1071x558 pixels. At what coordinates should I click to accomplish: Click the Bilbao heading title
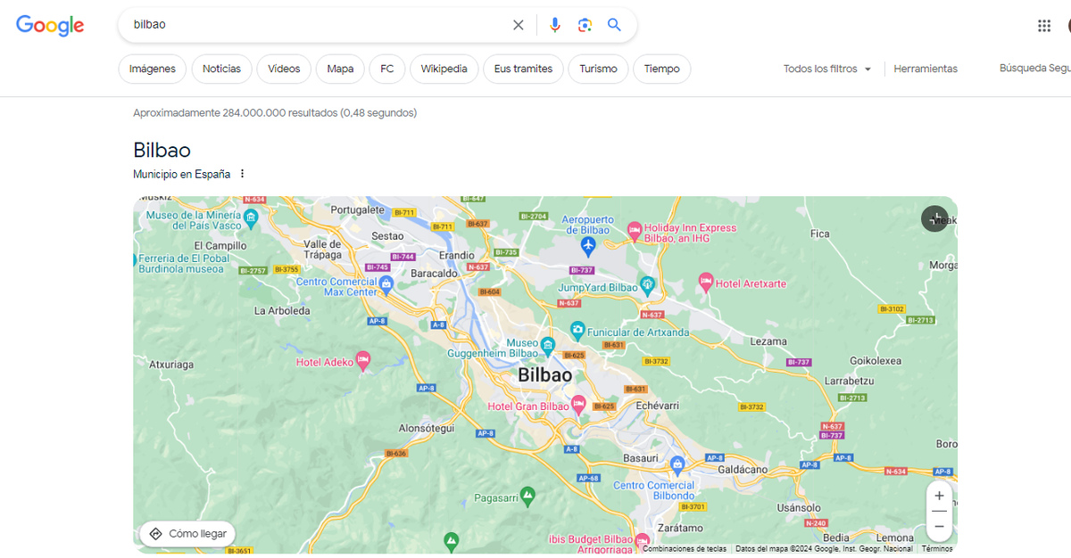click(162, 150)
